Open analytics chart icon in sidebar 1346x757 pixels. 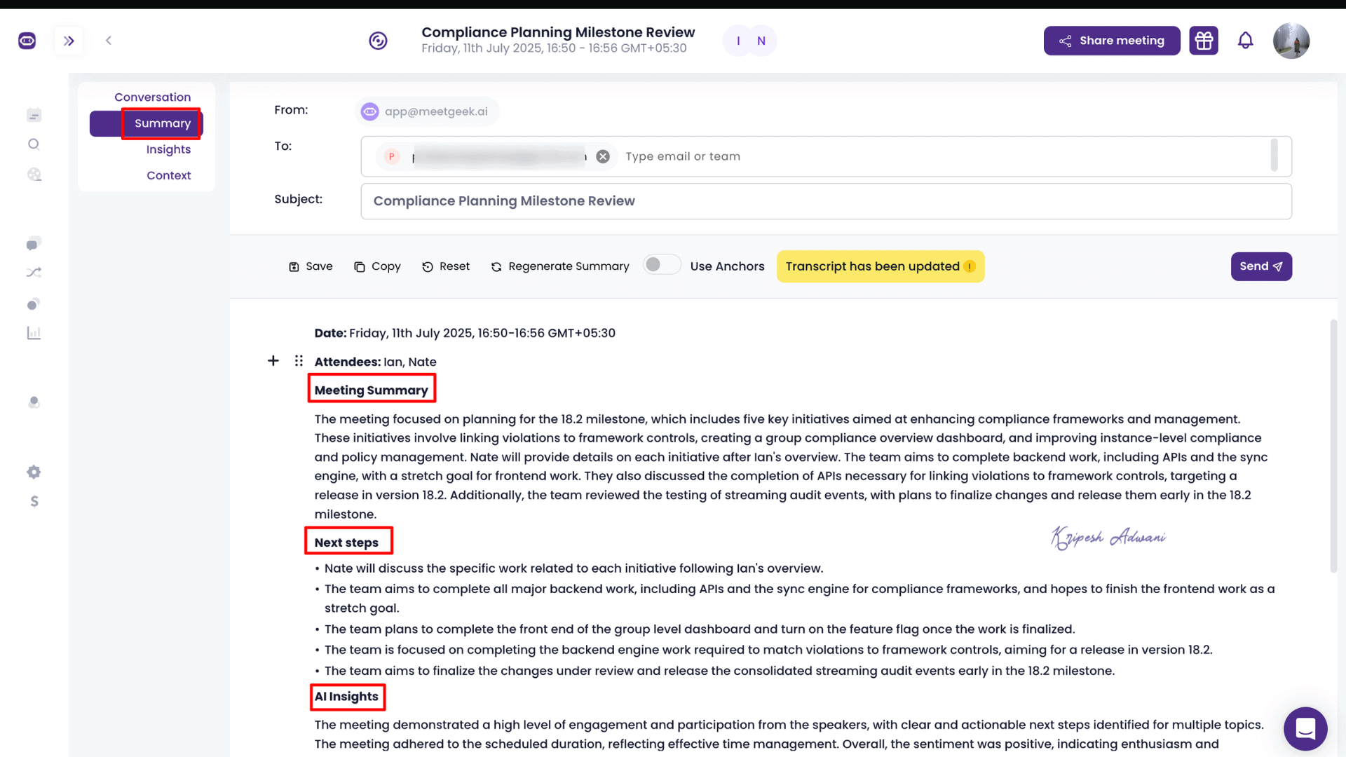click(34, 333)
